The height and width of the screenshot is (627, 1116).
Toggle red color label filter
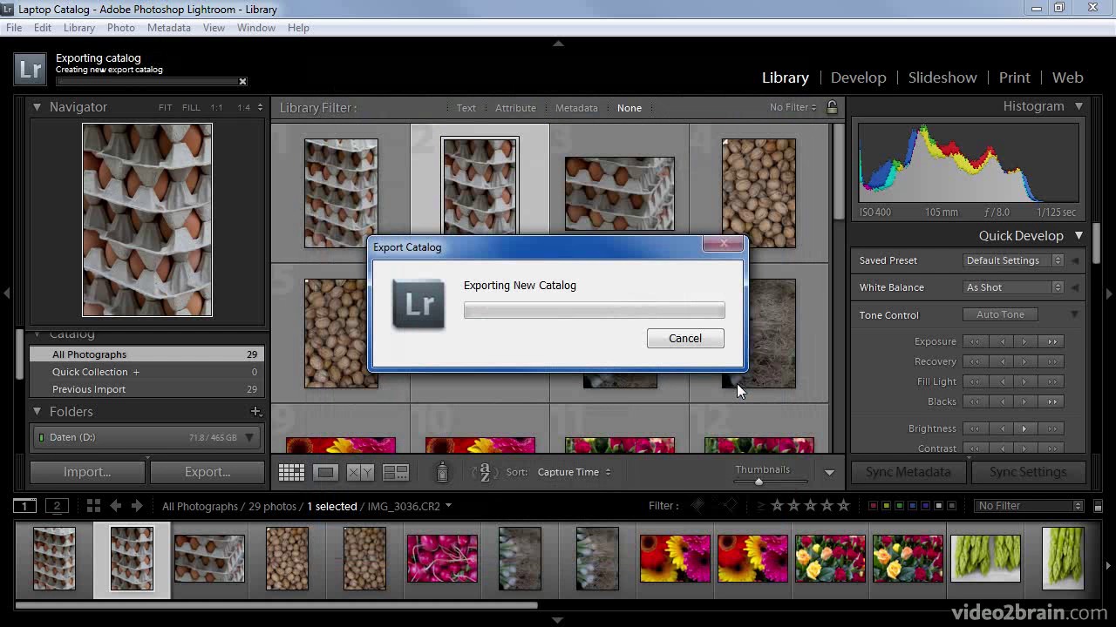874,506
